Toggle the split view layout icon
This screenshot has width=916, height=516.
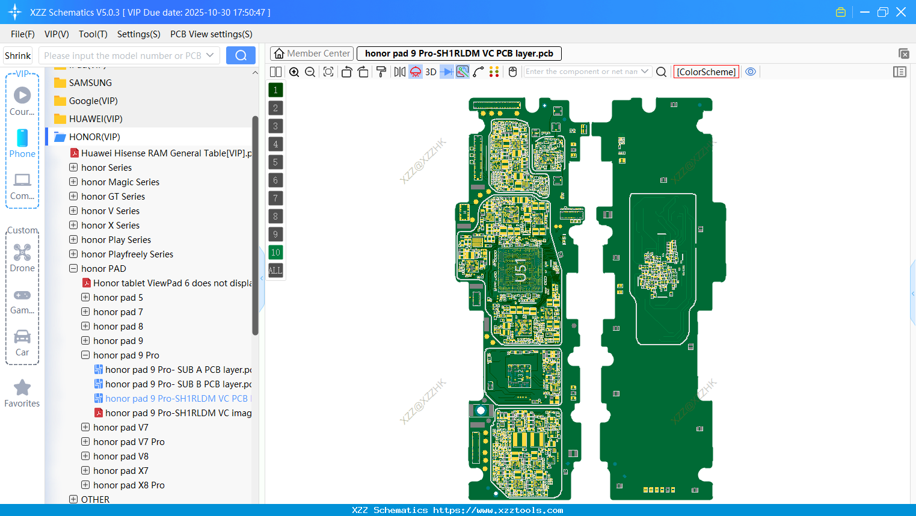[x=275, y=72]
